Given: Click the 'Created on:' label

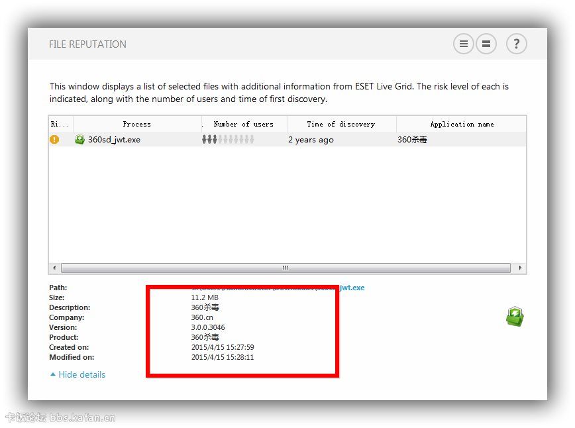Looking at the screenshot, I should 69,347.
